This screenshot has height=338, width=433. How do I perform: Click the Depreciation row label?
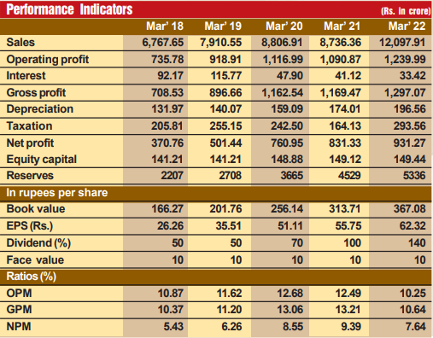[40, 109]
